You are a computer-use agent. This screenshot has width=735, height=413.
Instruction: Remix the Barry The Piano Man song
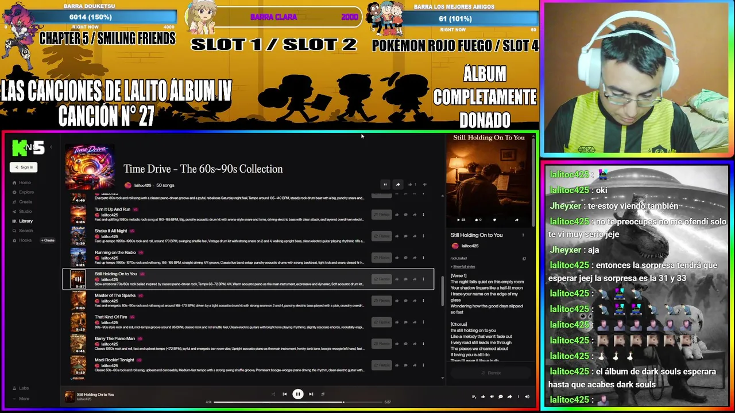tap(381, 344)
